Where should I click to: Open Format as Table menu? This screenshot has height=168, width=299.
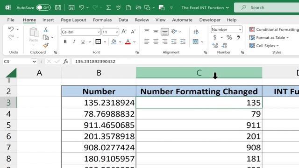pyautogui.click(x=269, y=38)
